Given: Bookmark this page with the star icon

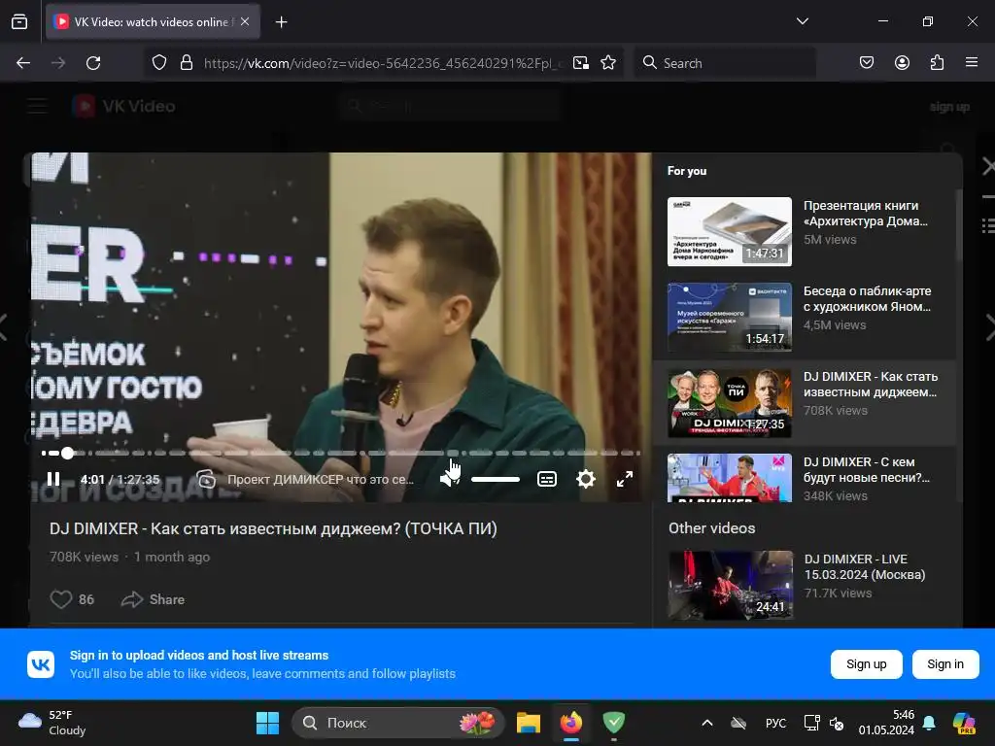Looking at the screenshot, I should 608,63.
